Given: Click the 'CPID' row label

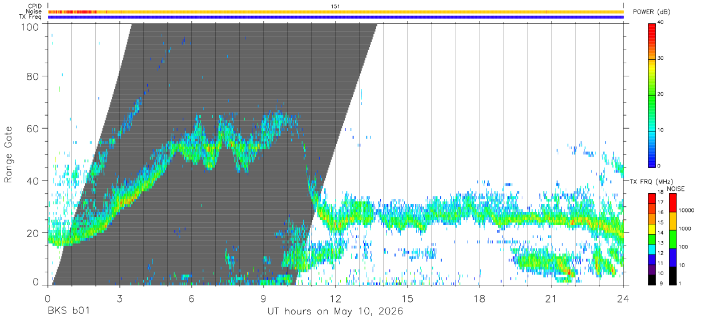Looking at the screenshot, I should click(35, 6).
